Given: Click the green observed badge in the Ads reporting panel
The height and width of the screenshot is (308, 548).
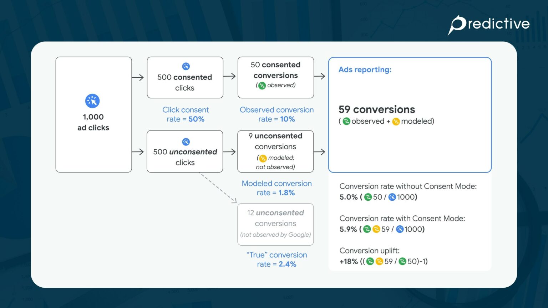Looking at the screenshot, I should point(346,121).
